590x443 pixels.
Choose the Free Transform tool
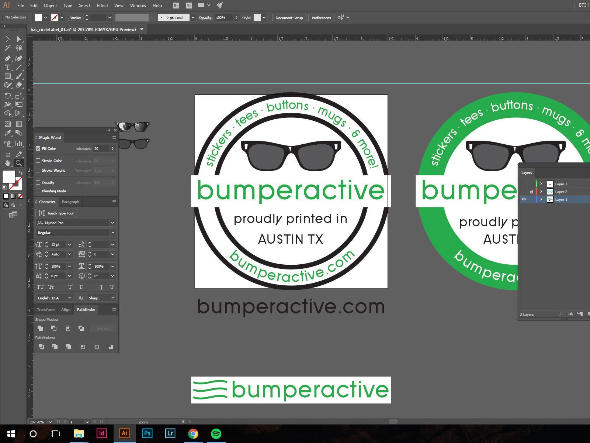[19, 104]
